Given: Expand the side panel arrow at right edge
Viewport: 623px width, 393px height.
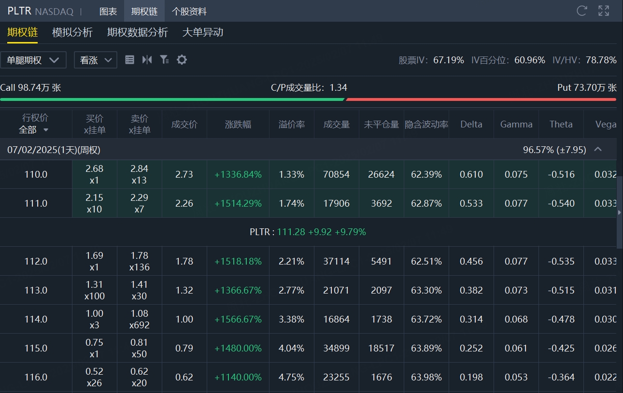Looking at the screenshot, I should (620, 212).
